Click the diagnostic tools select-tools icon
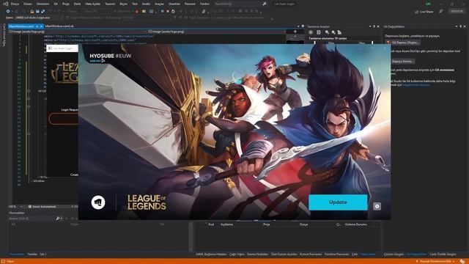This screenshot has width=469, height=264. [319, 32]
